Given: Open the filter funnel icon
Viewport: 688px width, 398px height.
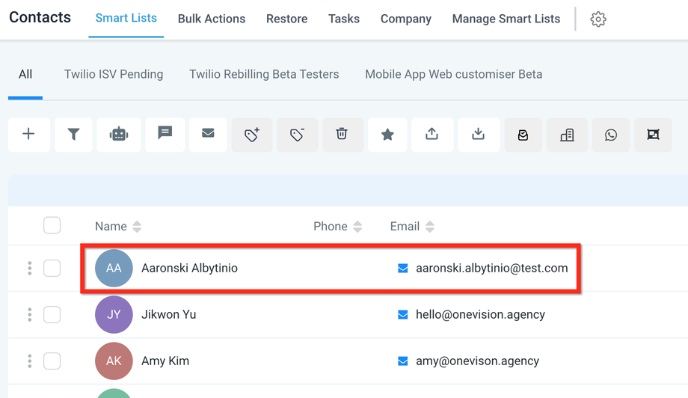Looking at the screenshot, I should [73, 135].
